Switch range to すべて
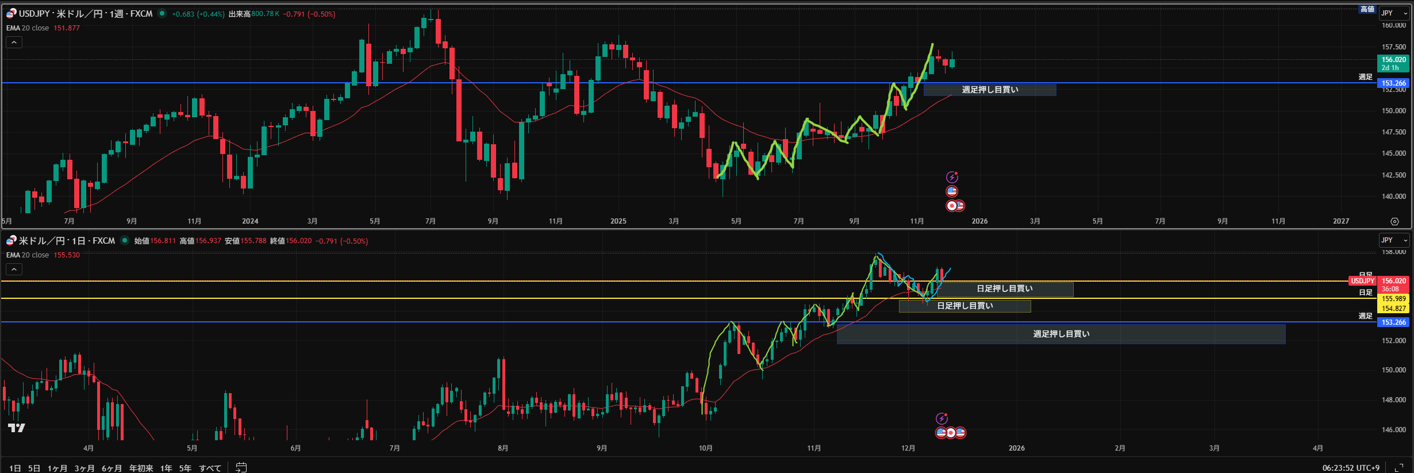The width and height of the screenshot is (1414, 473). pos(210,468)
